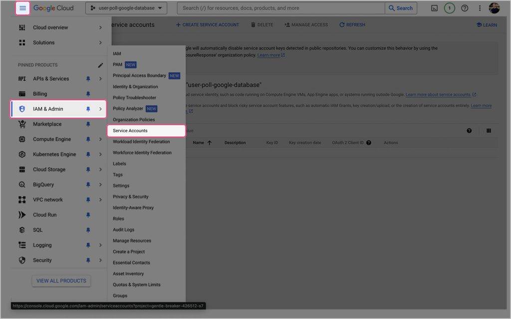Expand Cloud Storage submenu chevron
Image resolution: width=511 pixels, height=319 pixels.
pos(100,169)
